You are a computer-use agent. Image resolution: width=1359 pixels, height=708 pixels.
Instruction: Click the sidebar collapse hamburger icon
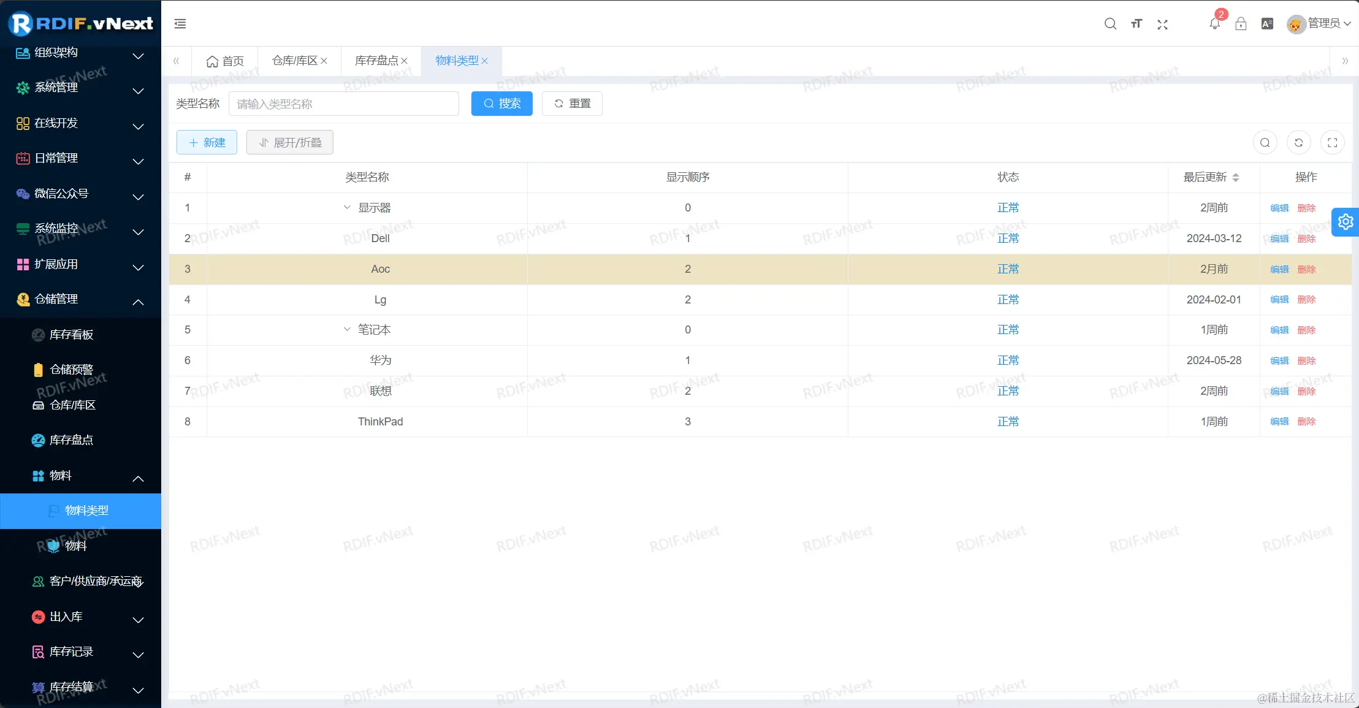point(180,24)
